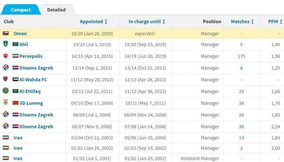Open the 19 matches link for Iran
Screen dimensions: 284x162
(241, 138)
